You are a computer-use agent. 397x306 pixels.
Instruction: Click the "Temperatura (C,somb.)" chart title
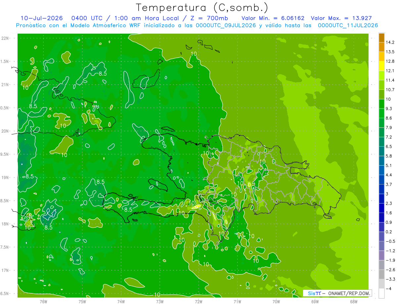[x=202, y=8]
